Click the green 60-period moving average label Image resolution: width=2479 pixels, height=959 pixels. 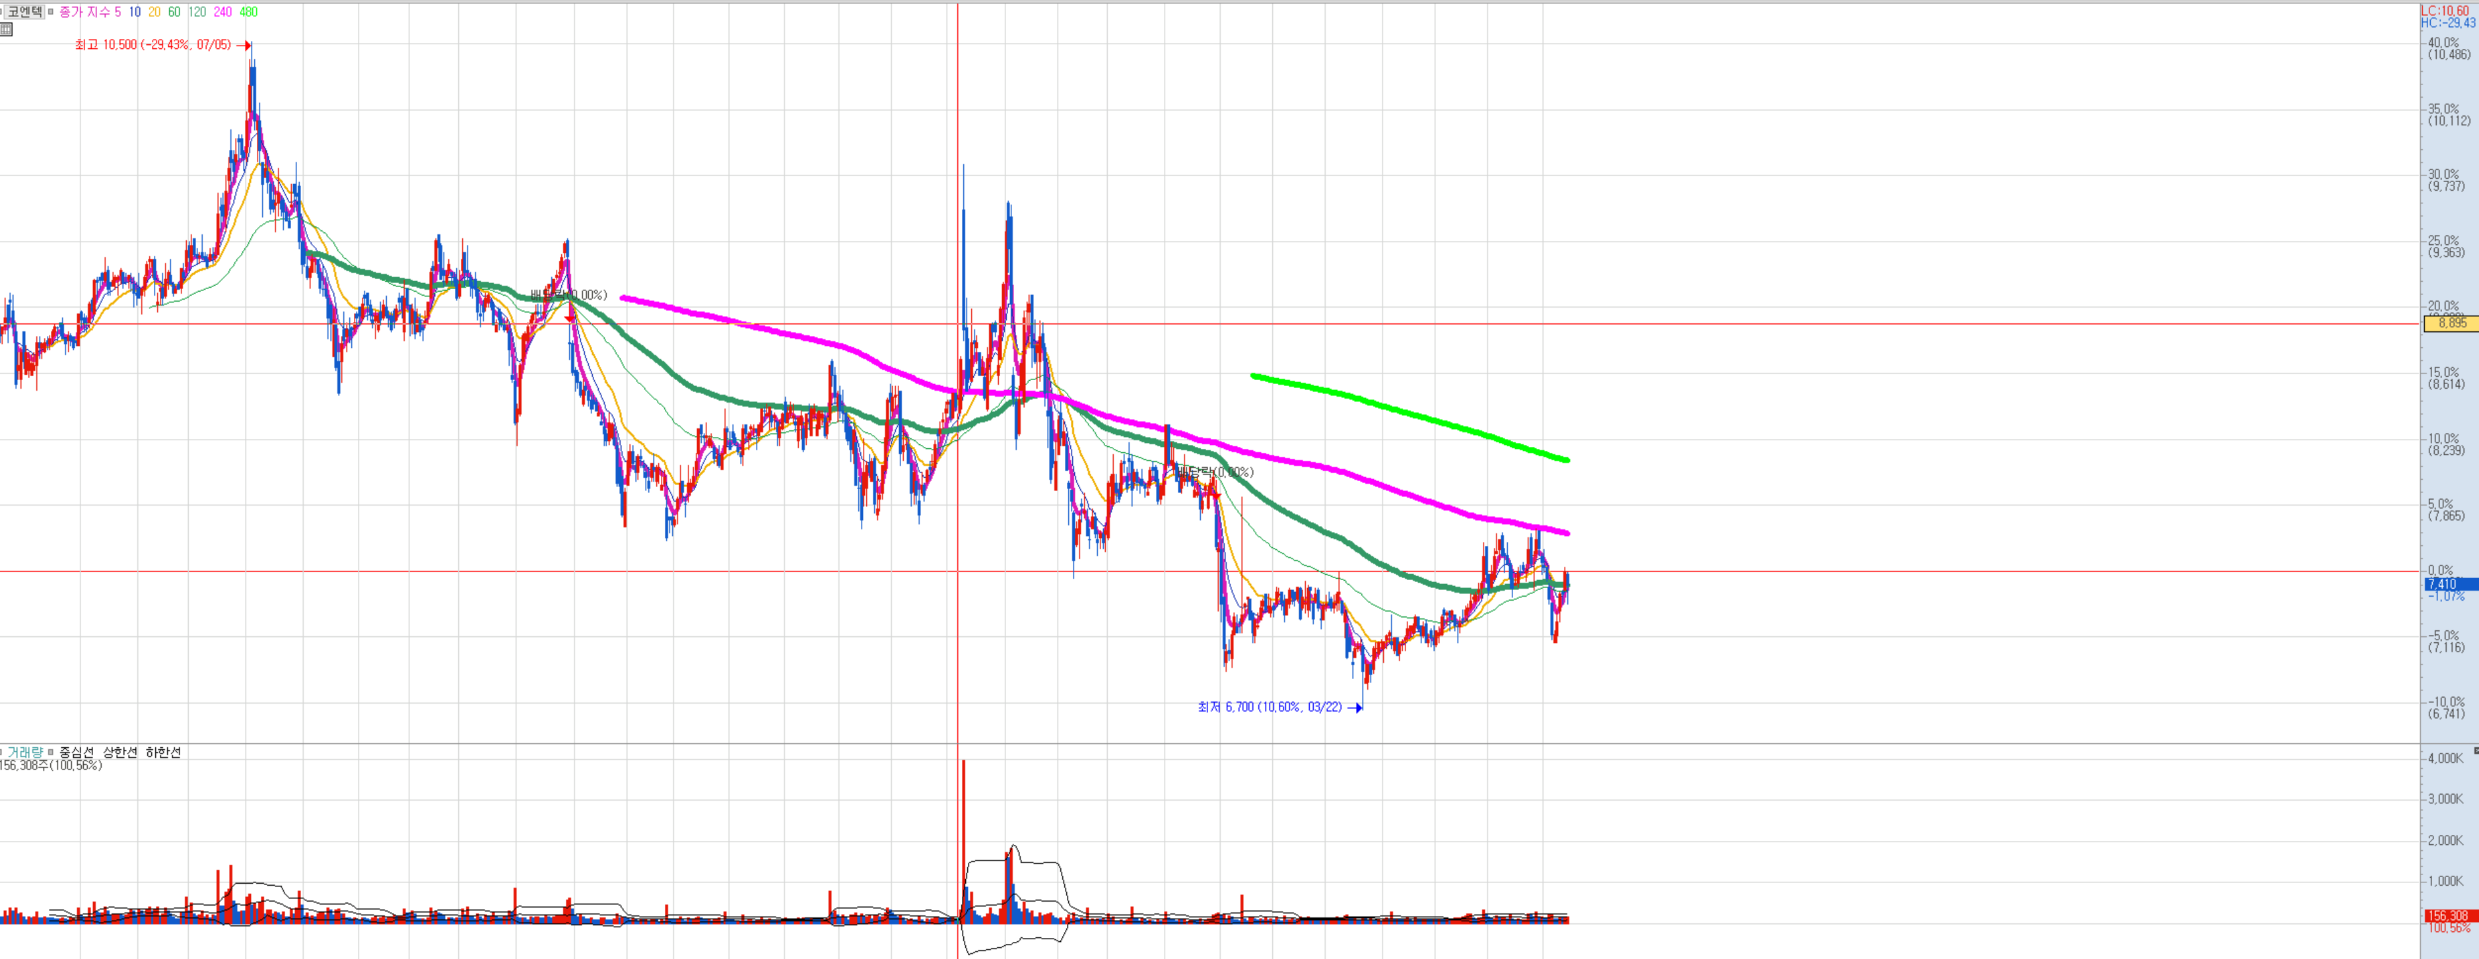click(174, 11)
